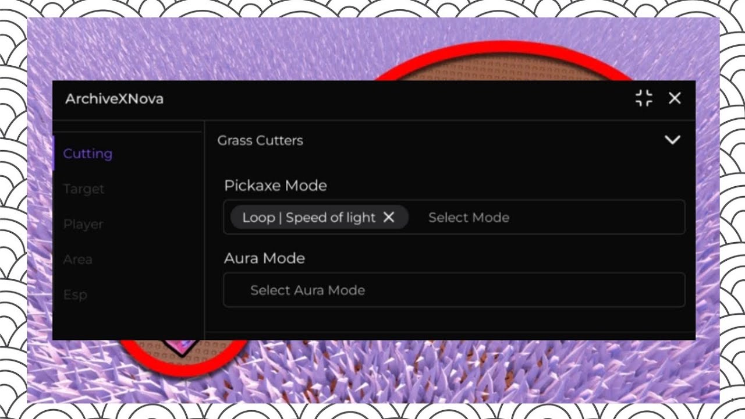Image resolution: width=745 pixels, height=419 pixels.
Task: Click the 'Loop | Speed of light' chip
Action: (x=319, y=217)
